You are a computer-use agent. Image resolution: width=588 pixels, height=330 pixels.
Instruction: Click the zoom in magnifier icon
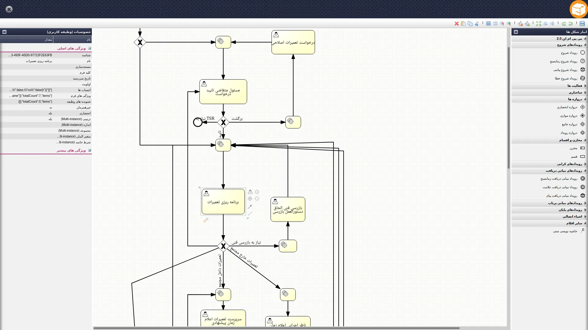pyautogui.click(x=509, y=24)
